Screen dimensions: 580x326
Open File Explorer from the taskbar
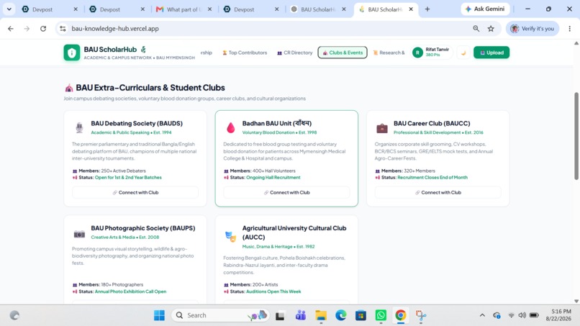pos(321,315)
